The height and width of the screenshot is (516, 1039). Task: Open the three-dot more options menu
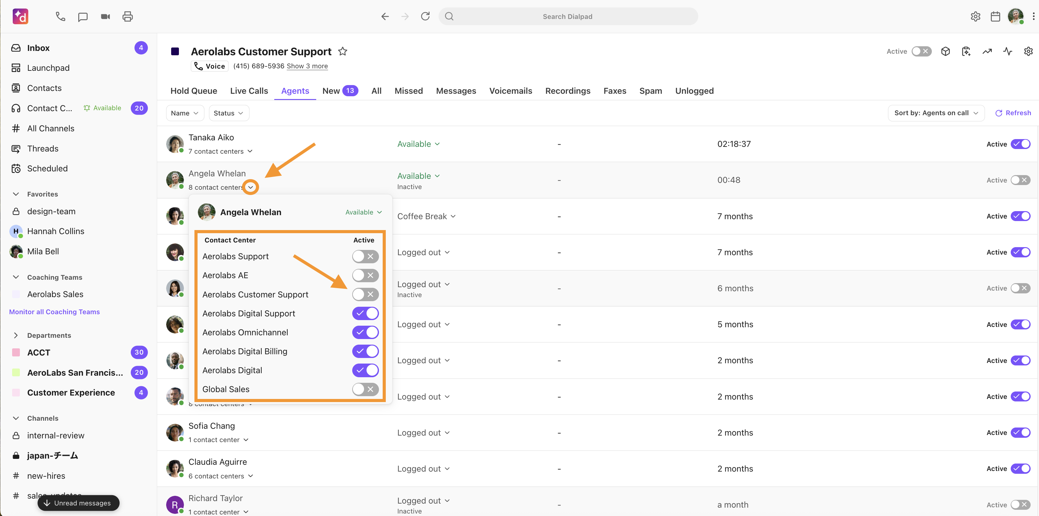(1033, 16)
